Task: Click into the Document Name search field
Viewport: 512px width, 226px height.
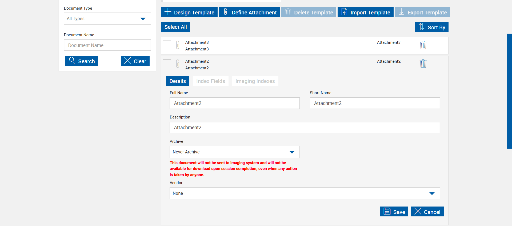Action: pyautogui.click(x=107, y=45)
